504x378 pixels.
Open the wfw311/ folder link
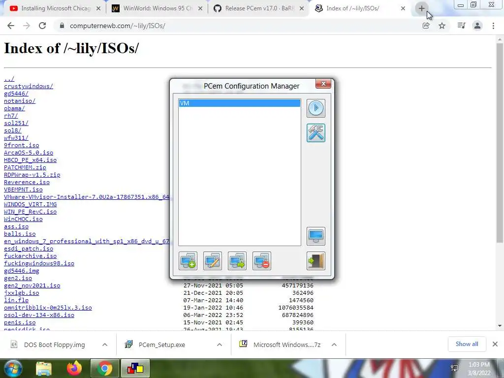coord(16,138)
